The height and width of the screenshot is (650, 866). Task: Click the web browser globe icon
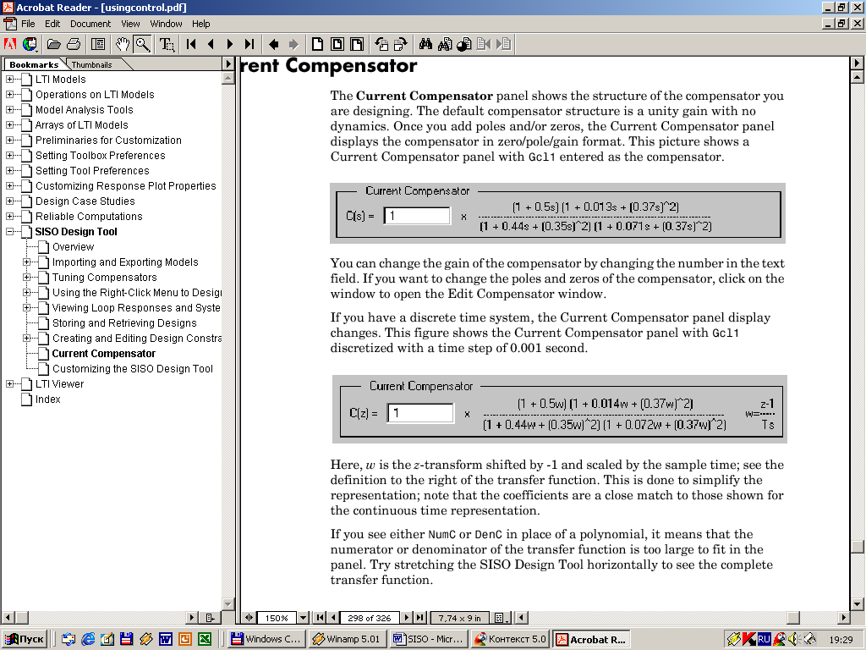pos(30,44)
